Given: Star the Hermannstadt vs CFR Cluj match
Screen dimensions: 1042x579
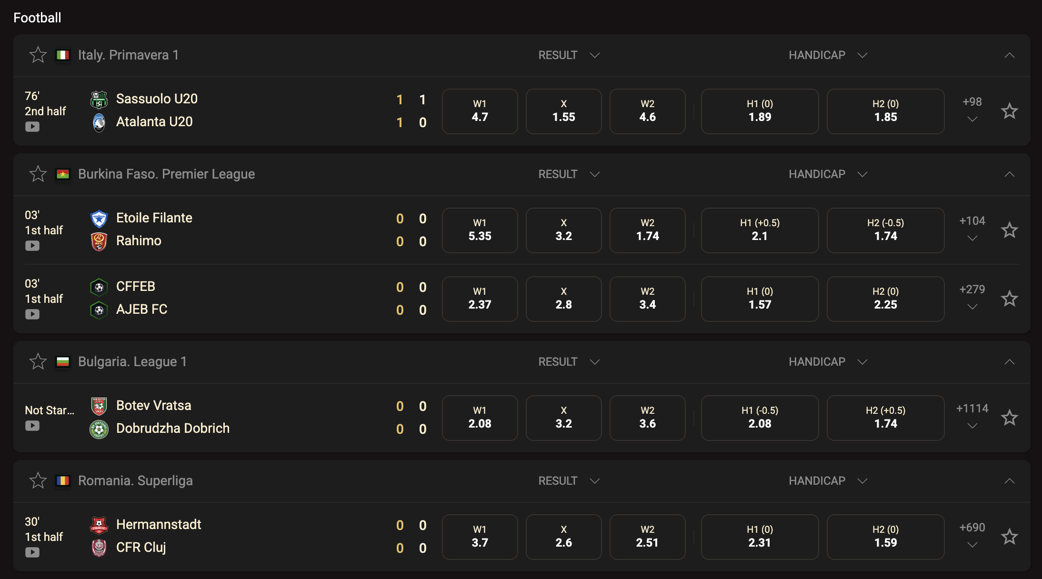Looking at the screenshot, I should [x=1009, y=537].
